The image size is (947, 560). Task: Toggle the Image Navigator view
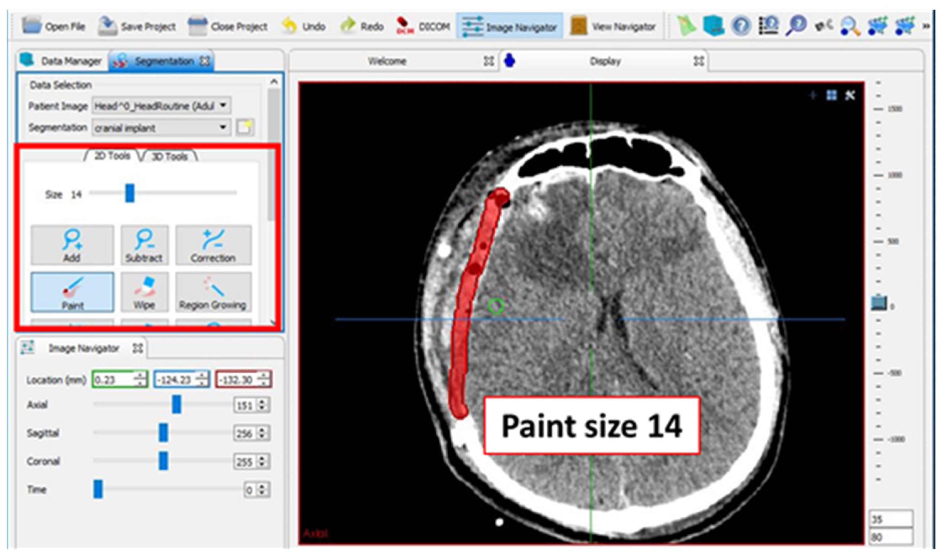pos(509,26)
